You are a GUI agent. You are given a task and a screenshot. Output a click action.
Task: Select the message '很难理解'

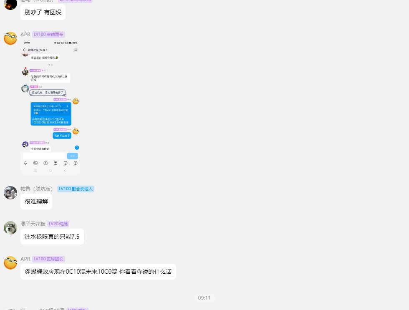[36, 202]
